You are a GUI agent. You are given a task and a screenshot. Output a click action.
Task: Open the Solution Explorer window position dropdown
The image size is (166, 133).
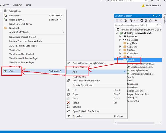(x=153, y=16)
